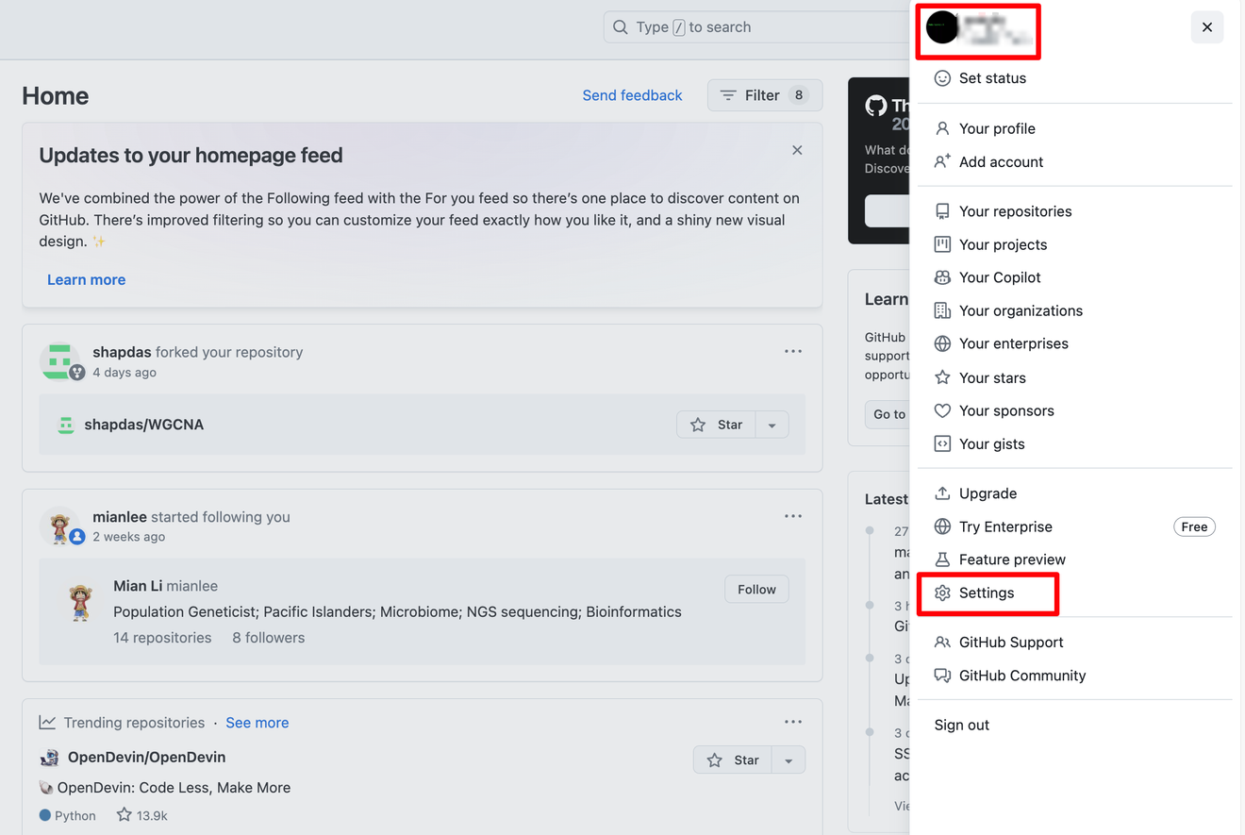Viewport: 1245px width, 835px height.
Task: Click the Settings gear icon
Action: click(942, 593)
